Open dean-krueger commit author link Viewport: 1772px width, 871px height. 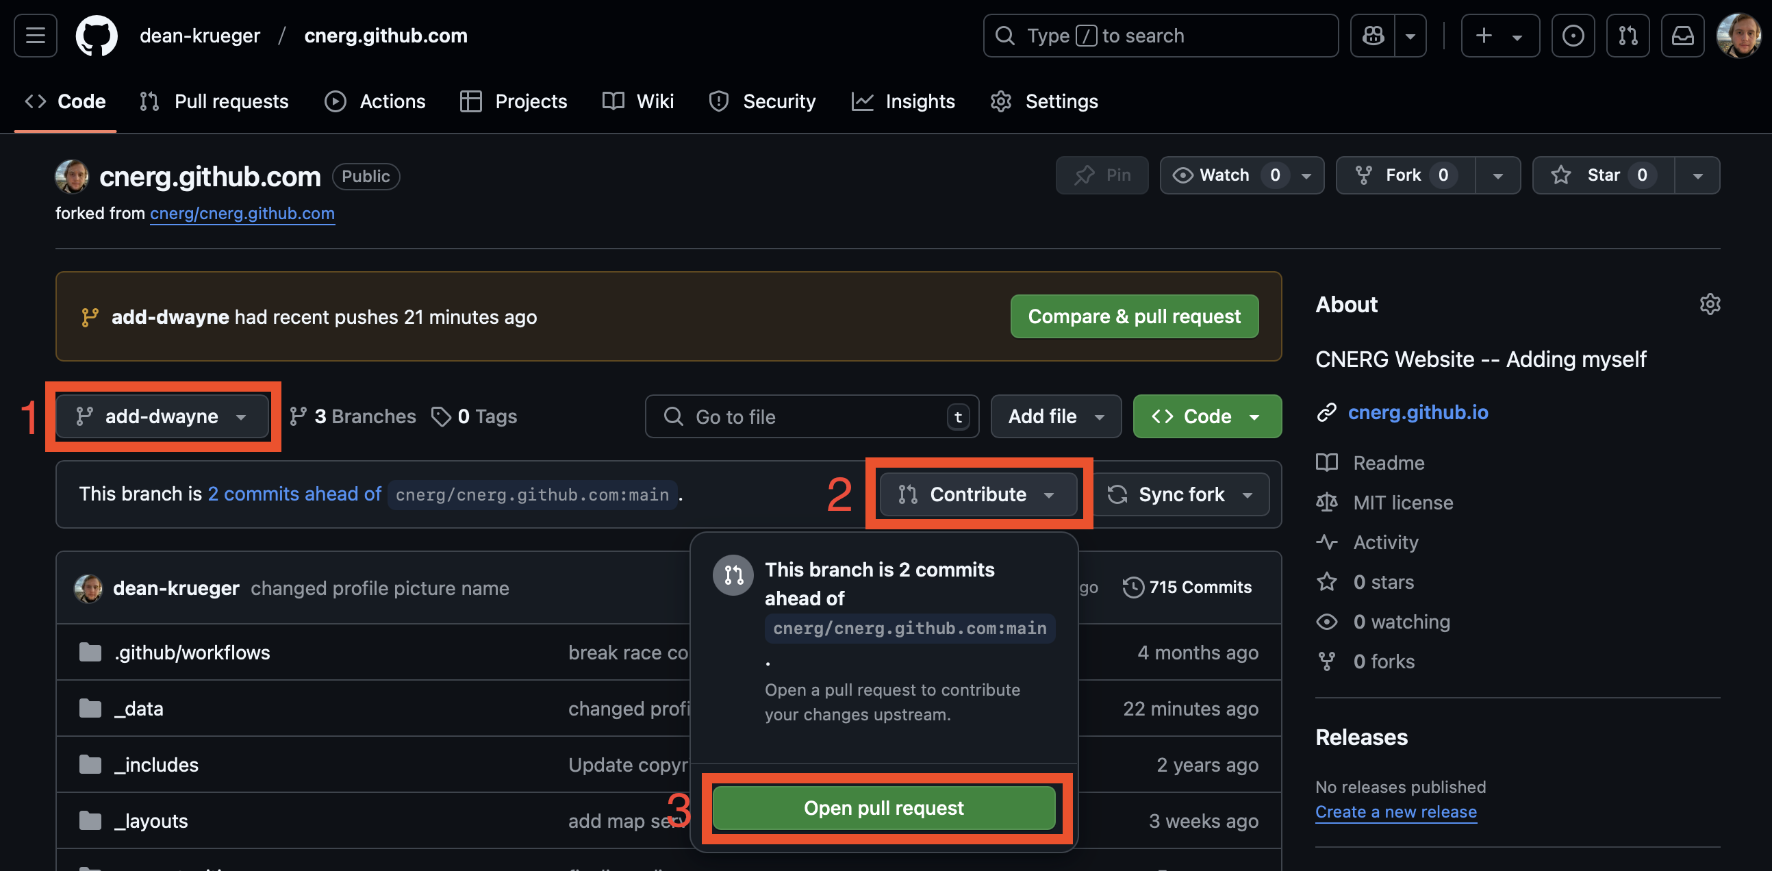click(x=176, y=588)
